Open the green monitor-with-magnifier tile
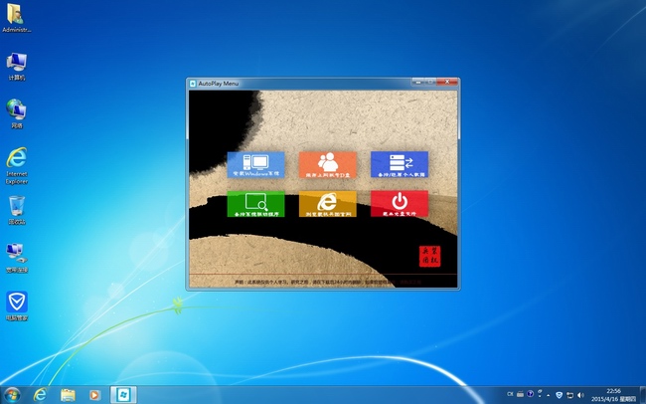This screenshot has width=646, height=404. [x=255, y=204]
